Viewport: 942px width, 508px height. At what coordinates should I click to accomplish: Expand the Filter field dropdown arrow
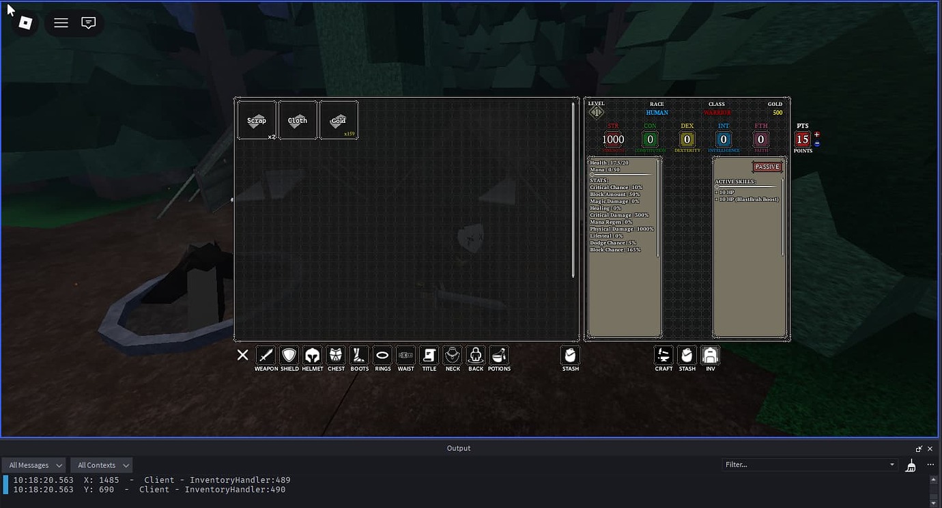pyautogui.click(x=891, y=464)
